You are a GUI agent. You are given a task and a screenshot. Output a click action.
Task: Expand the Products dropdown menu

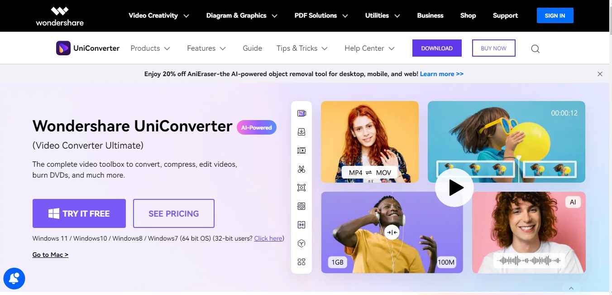150,48
